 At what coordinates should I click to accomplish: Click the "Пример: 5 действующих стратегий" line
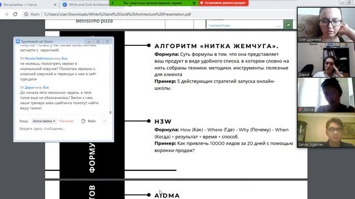tap(215, 81)
